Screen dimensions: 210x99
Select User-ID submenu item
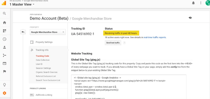[39, 64]
